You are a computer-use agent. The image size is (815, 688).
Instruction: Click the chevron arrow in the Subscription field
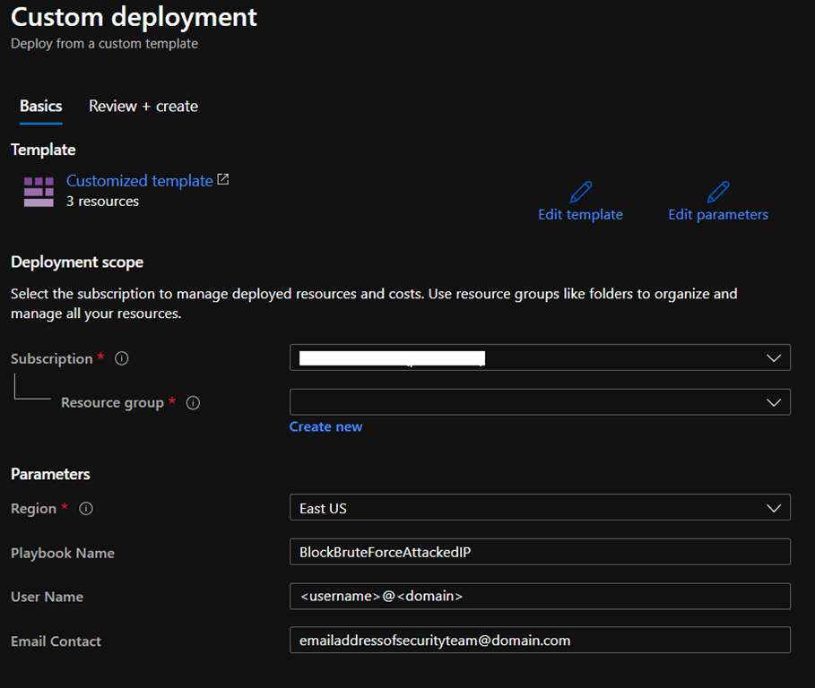774,358
